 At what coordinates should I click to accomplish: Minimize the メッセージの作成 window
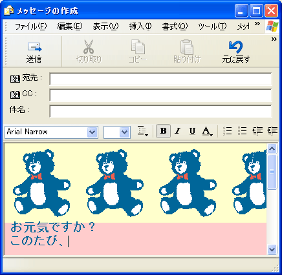click(x=241, y=10)
